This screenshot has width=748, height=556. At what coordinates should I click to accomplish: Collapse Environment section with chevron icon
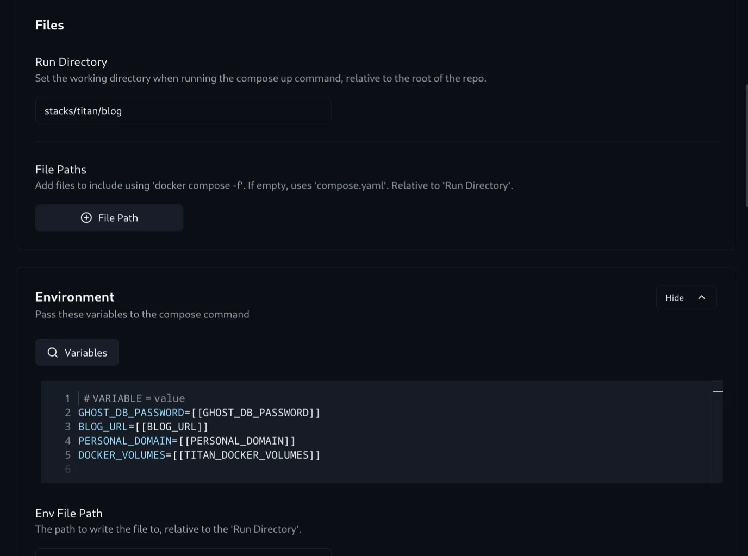pos(702,298)
